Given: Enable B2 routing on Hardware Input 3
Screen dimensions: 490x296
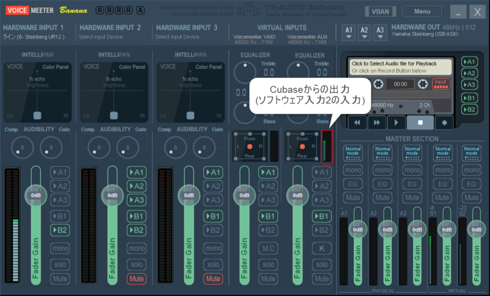Looking at the screenshot, I should (213, 230).
